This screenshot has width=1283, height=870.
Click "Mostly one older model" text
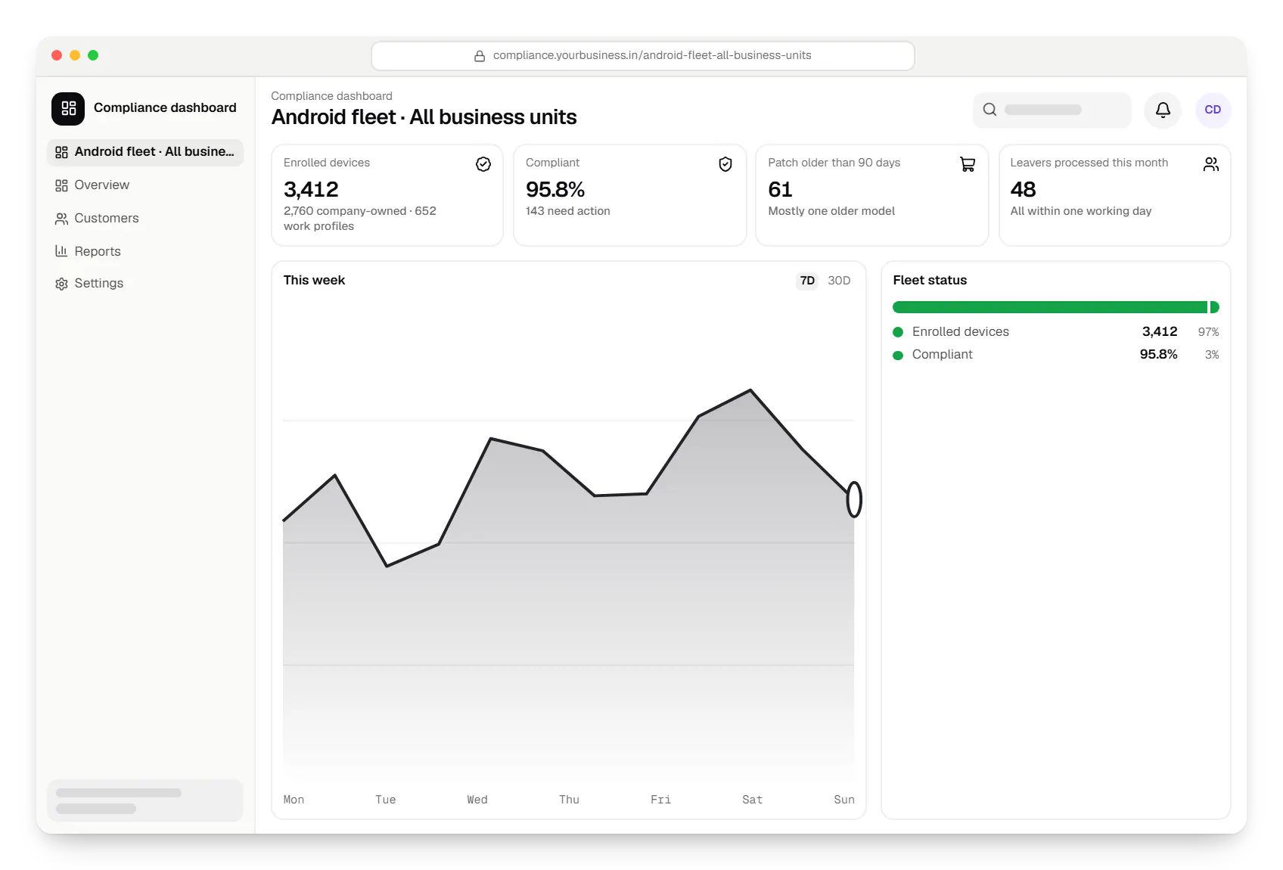831,211
